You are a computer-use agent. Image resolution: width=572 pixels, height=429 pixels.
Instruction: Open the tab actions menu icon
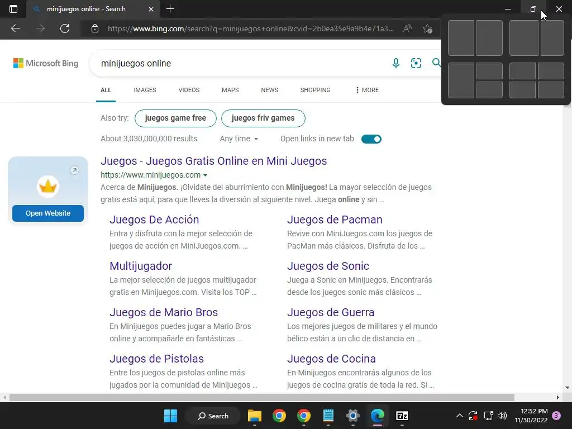pos(13,9)
